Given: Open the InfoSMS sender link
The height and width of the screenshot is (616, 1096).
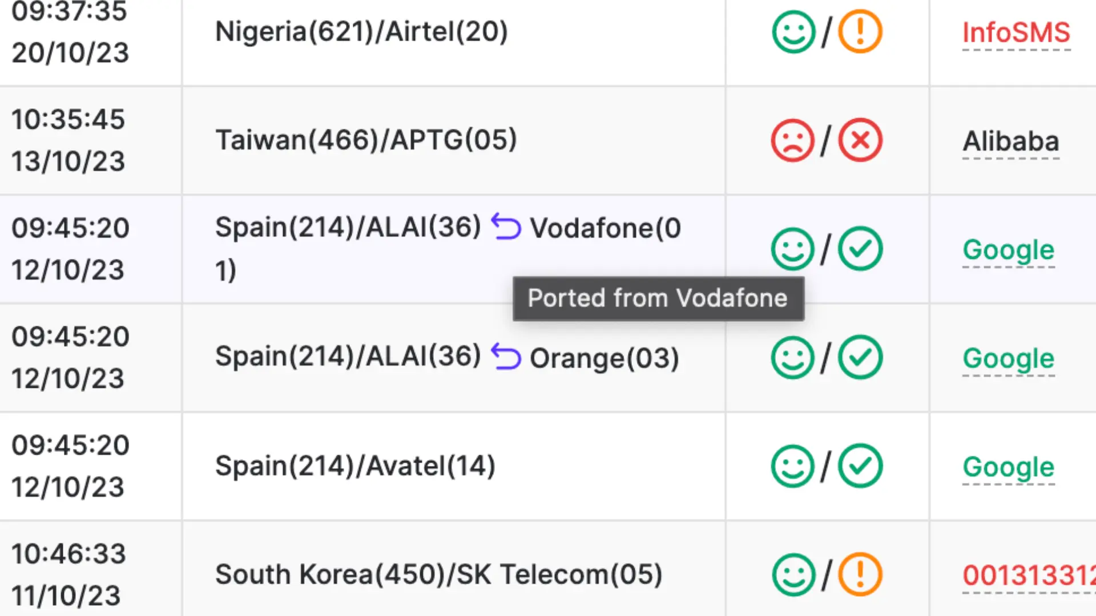Looking at the screenshot, I should tap(1016, 33).
